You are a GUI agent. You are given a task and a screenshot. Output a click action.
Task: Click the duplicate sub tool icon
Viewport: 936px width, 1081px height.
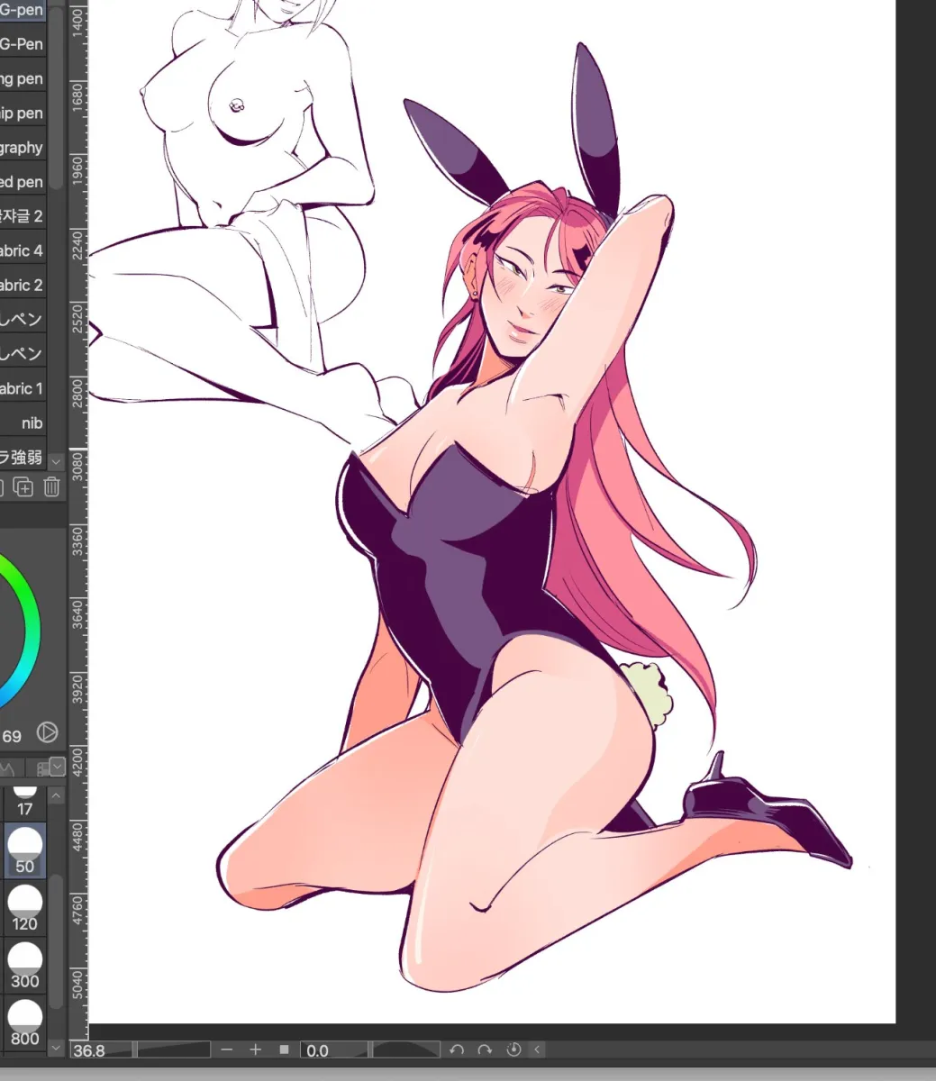(x=23, y=487)
